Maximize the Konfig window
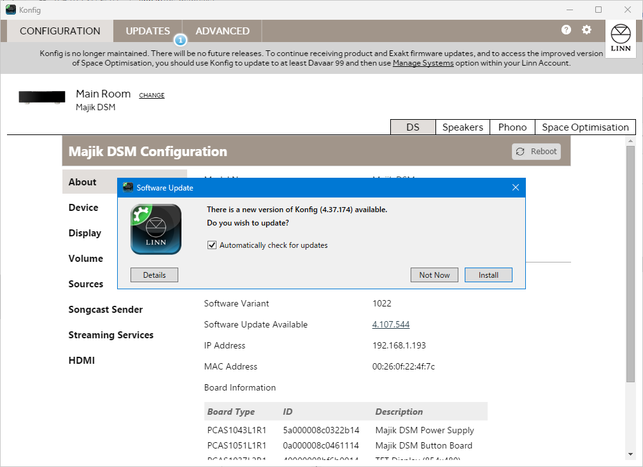Screen dimensions: 643x467 [598, 10]
